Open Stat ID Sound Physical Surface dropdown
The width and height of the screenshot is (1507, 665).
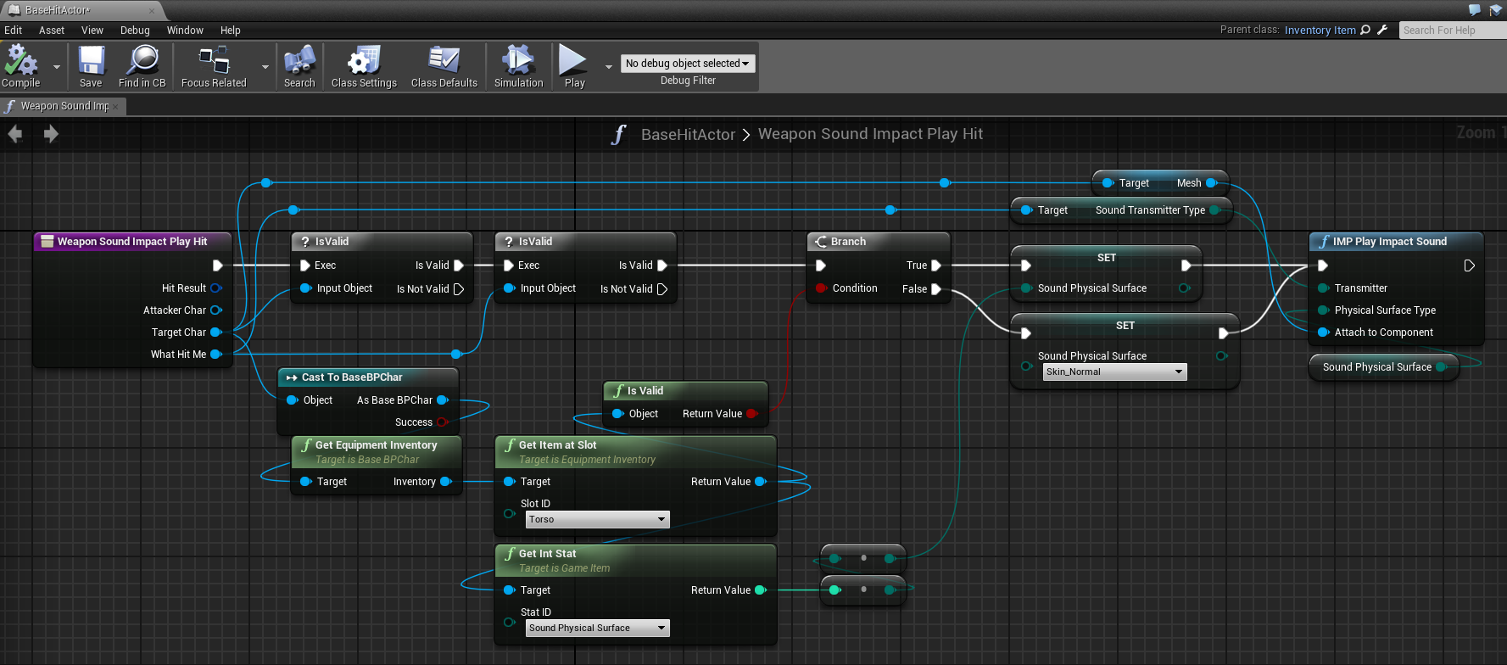597,628
